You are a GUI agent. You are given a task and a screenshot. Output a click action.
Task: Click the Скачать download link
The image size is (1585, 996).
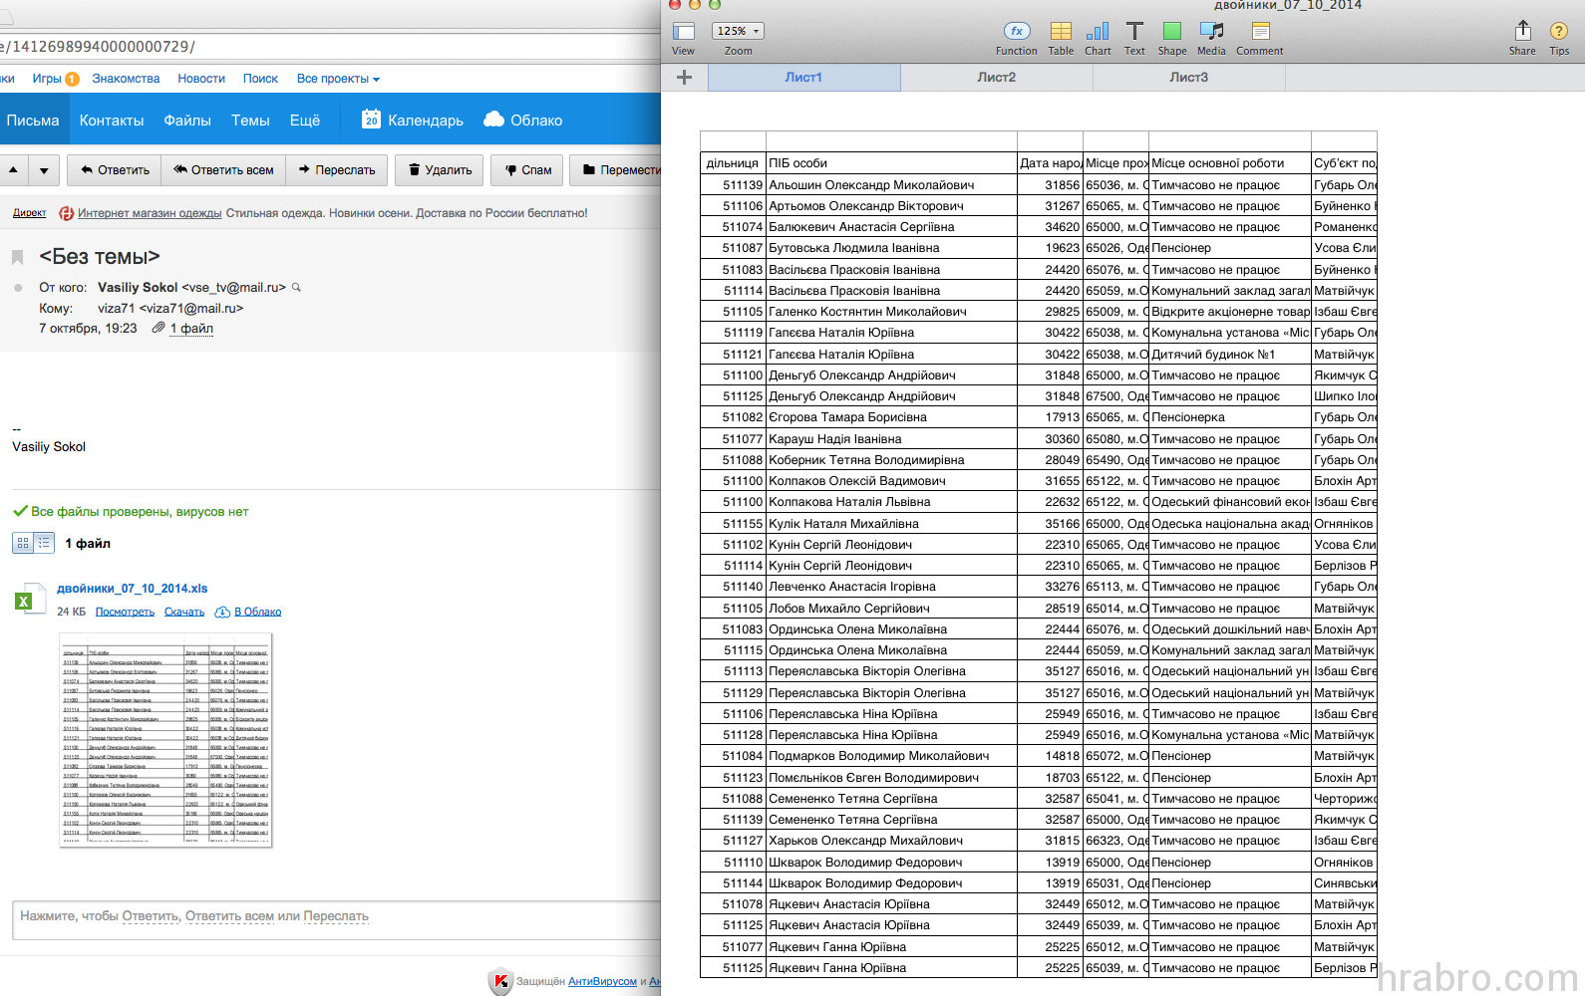(x=184, y=612)
